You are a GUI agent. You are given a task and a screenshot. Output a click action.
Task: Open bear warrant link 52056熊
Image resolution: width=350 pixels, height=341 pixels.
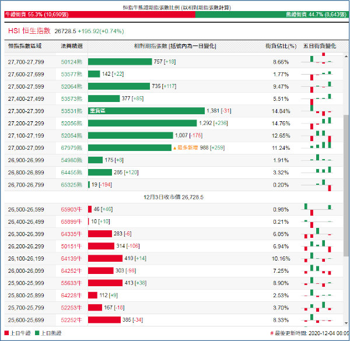[x=72, y=124]
